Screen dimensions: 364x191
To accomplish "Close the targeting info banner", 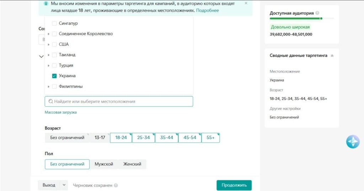I will 246,3.
